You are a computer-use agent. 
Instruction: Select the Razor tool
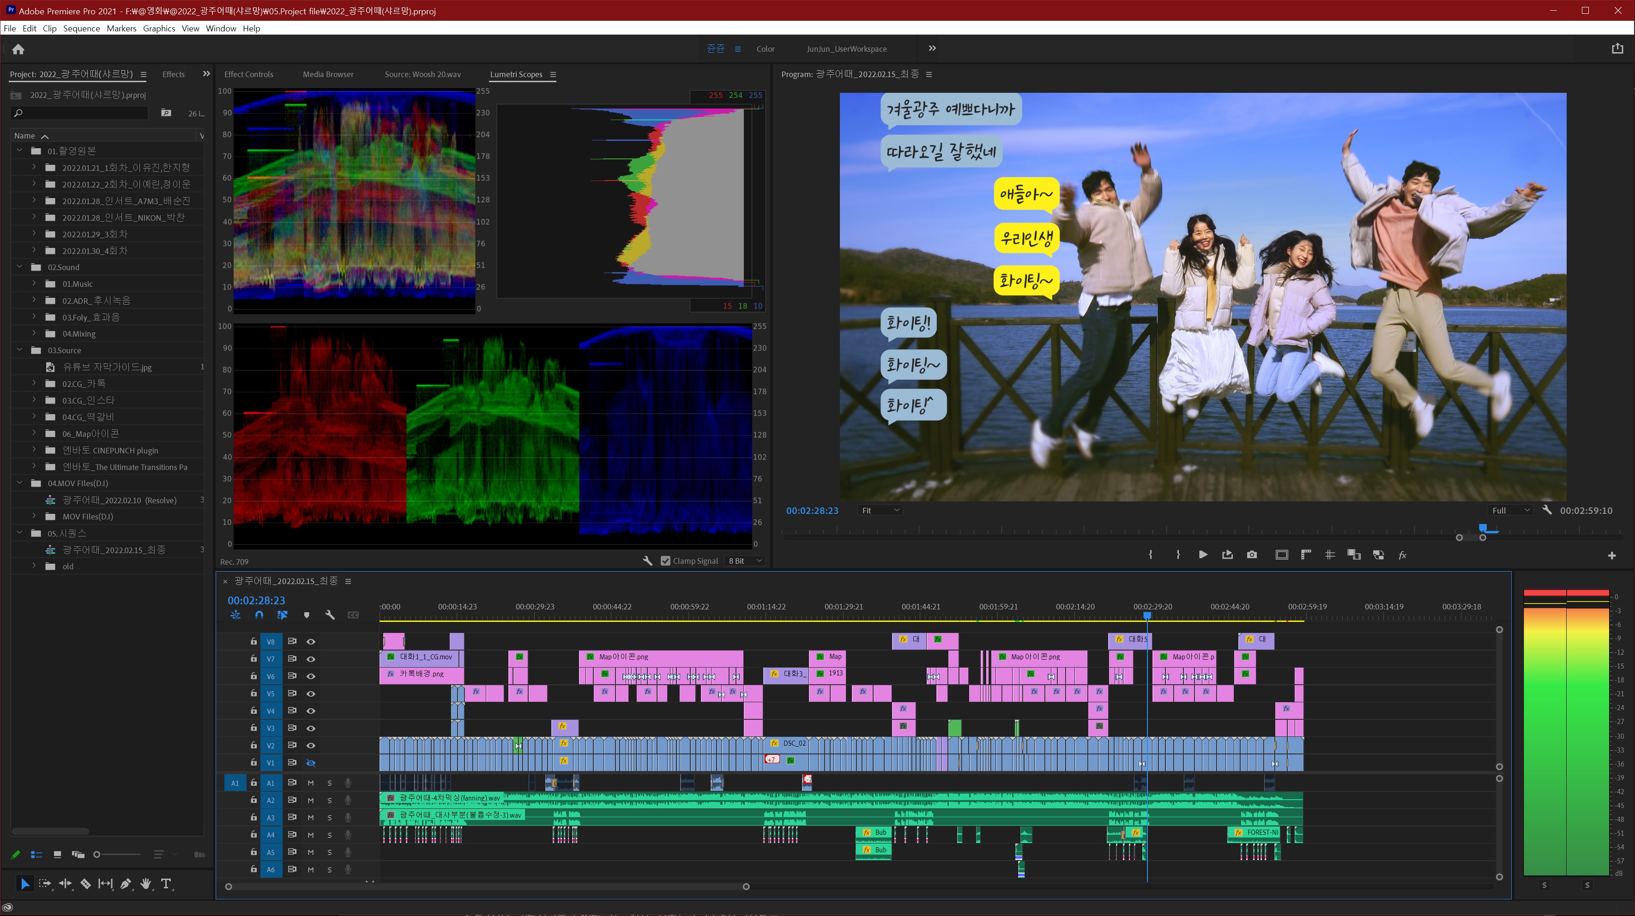point(85,884)
